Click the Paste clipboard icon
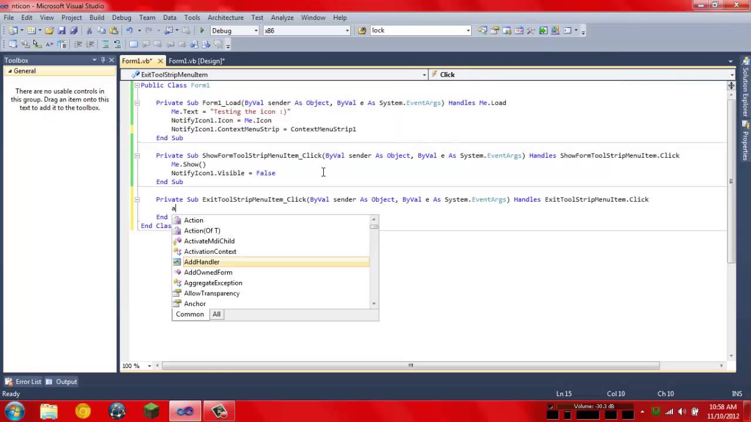Screen dimensions: 751x422 tap(113, 30)
